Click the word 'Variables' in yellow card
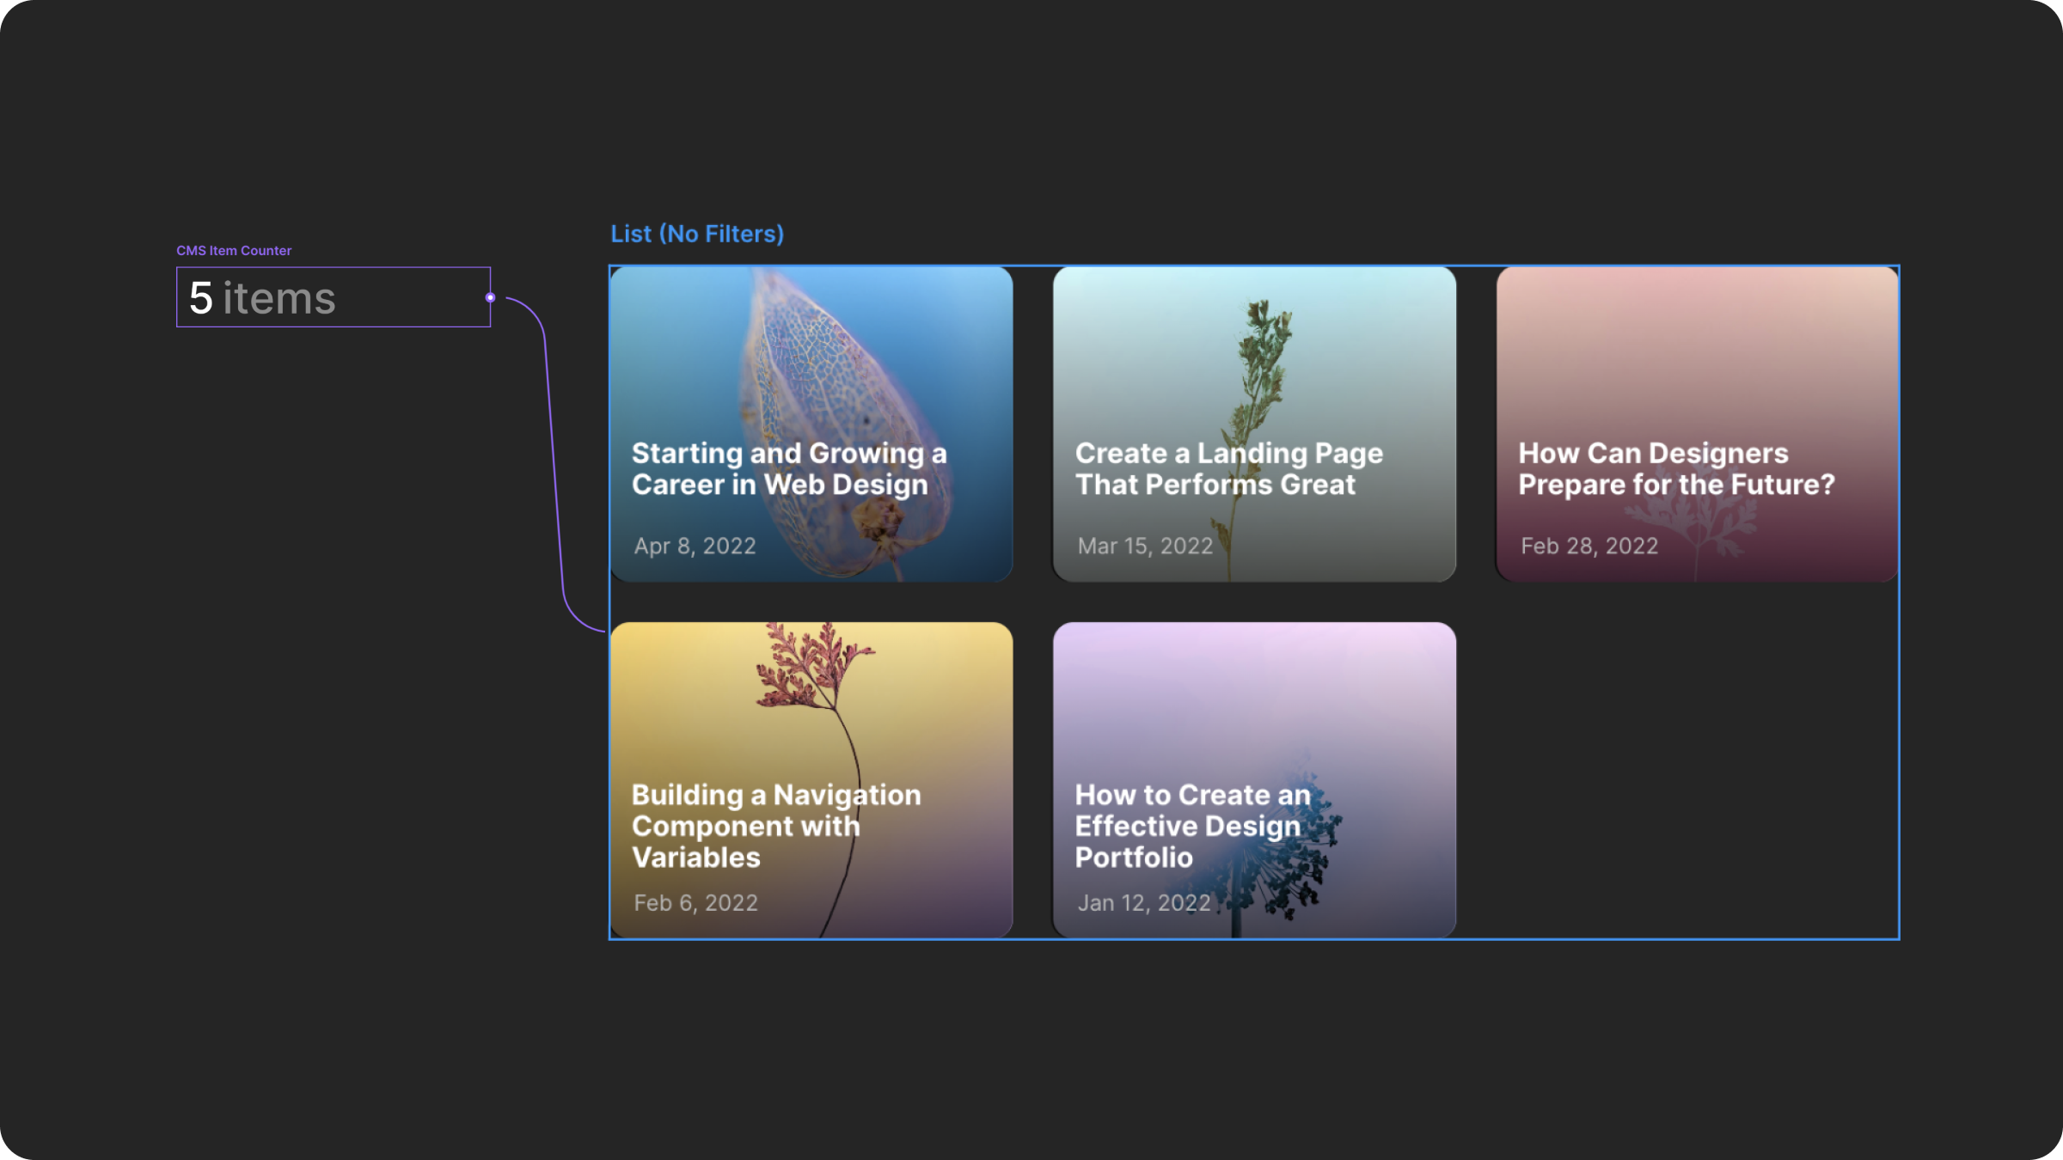Viewport: 2063px width, 1160px height. (x=695, y=858)
